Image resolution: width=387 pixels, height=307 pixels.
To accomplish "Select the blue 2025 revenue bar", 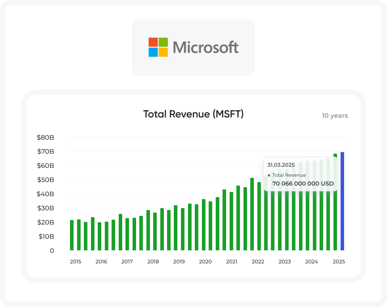I will tap(342, 201).
